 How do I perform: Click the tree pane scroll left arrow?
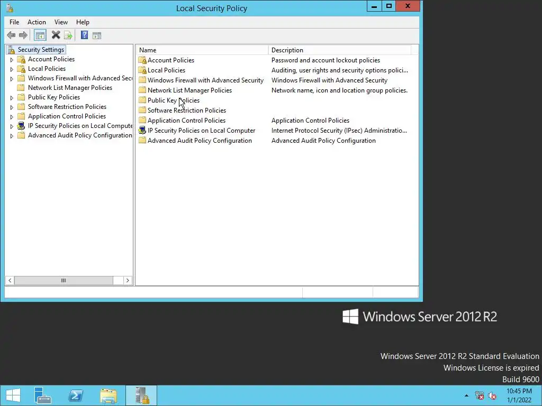point(10,280)
